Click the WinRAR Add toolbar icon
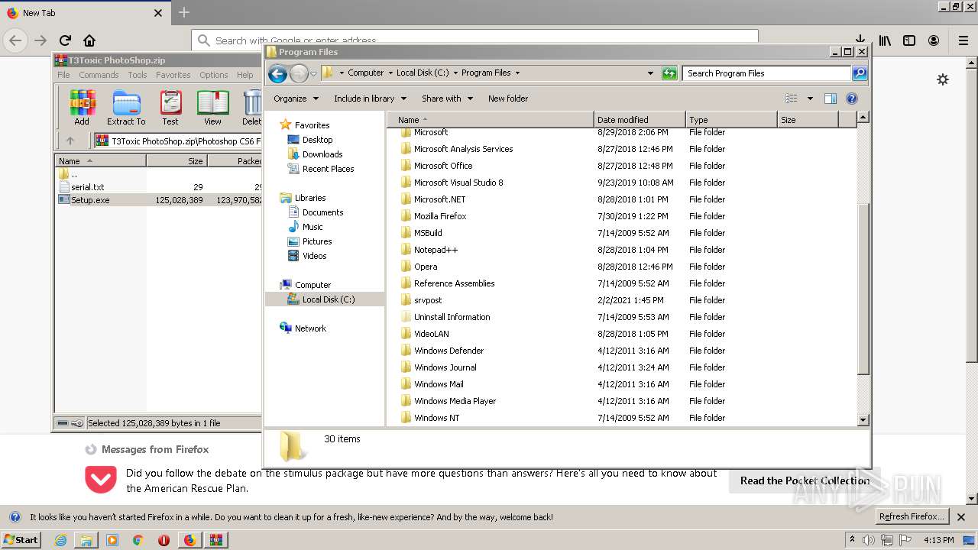The height and width of the screenshot is (550, 978). (82, 108)
